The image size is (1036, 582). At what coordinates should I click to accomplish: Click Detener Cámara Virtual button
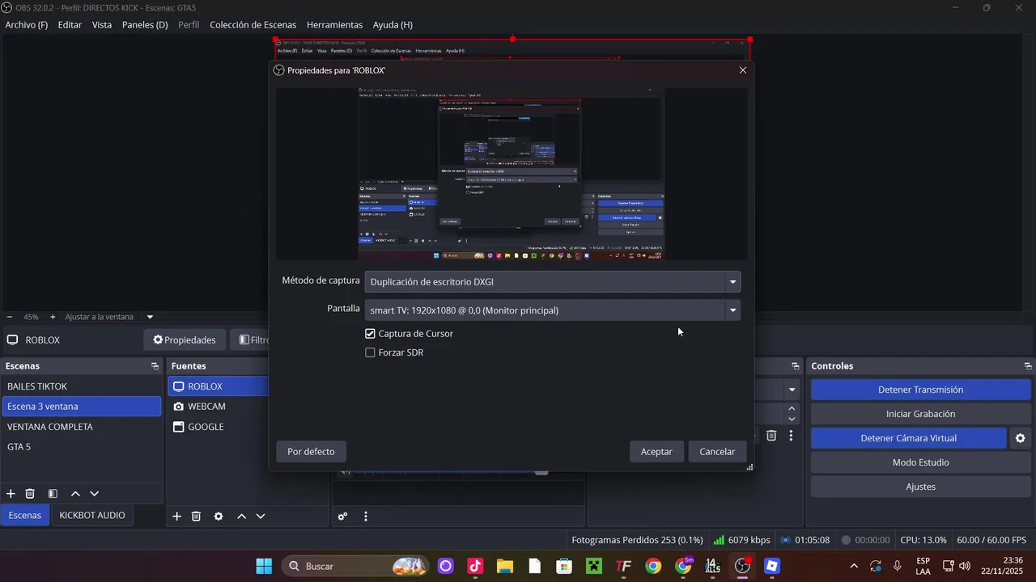(909, 438)
